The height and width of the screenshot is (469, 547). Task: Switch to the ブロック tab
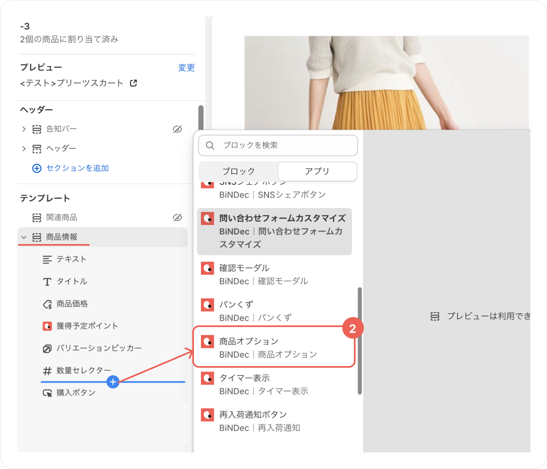point(238,171)
